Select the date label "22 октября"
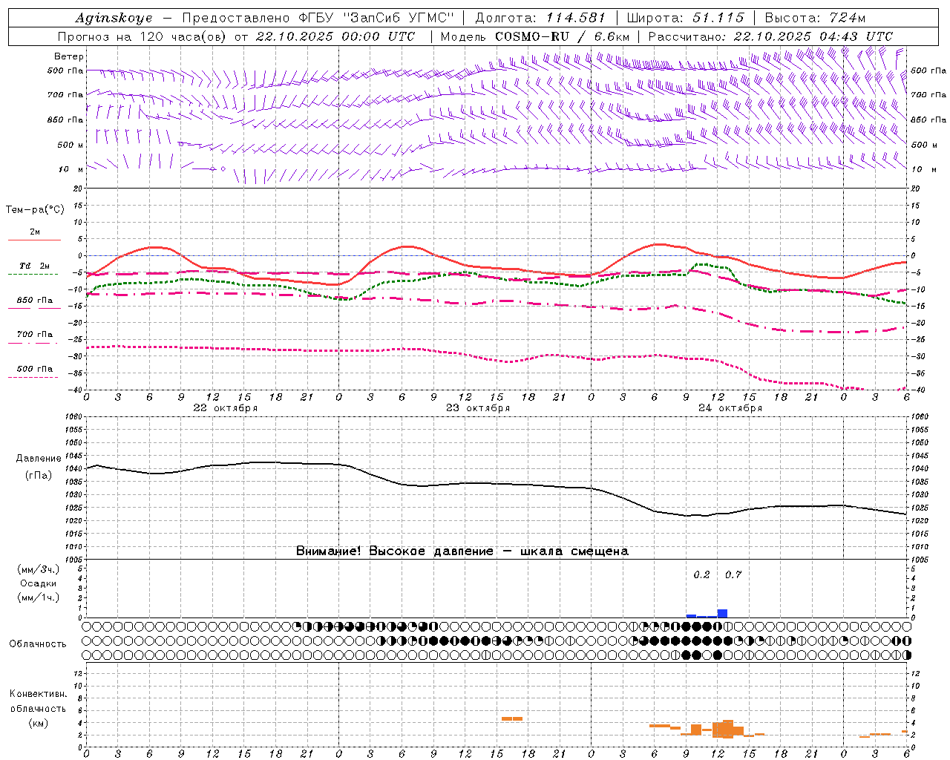Screen dimensions: 950x760 (x=226, y=407)
